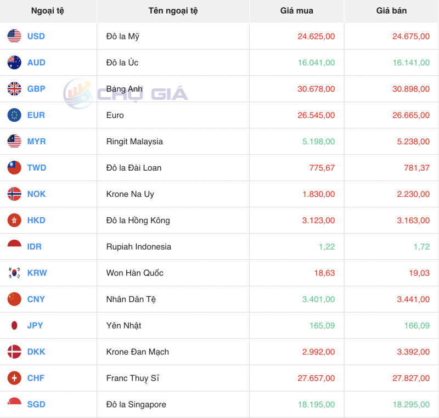The height and width of the screenshot is (418, 439).
Task: Click the Australian flag icon
Action: tap(14, 63)
